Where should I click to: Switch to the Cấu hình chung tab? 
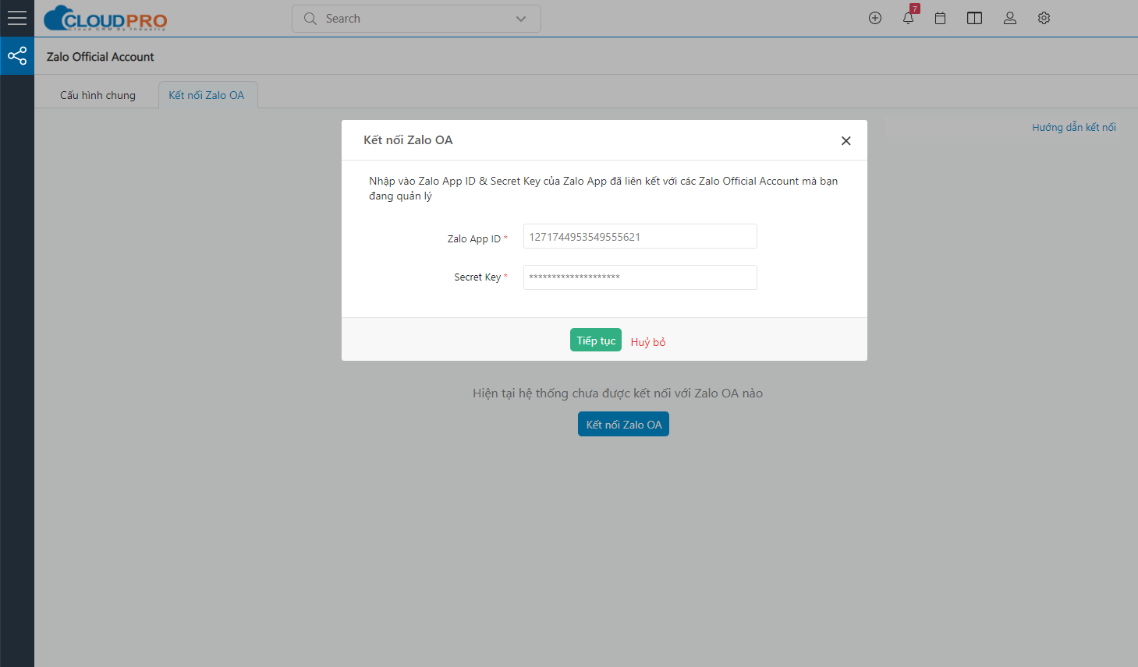[97, 95]
